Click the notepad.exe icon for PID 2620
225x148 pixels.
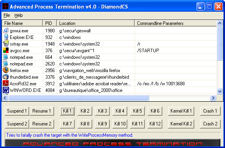(x=6, y=64)
